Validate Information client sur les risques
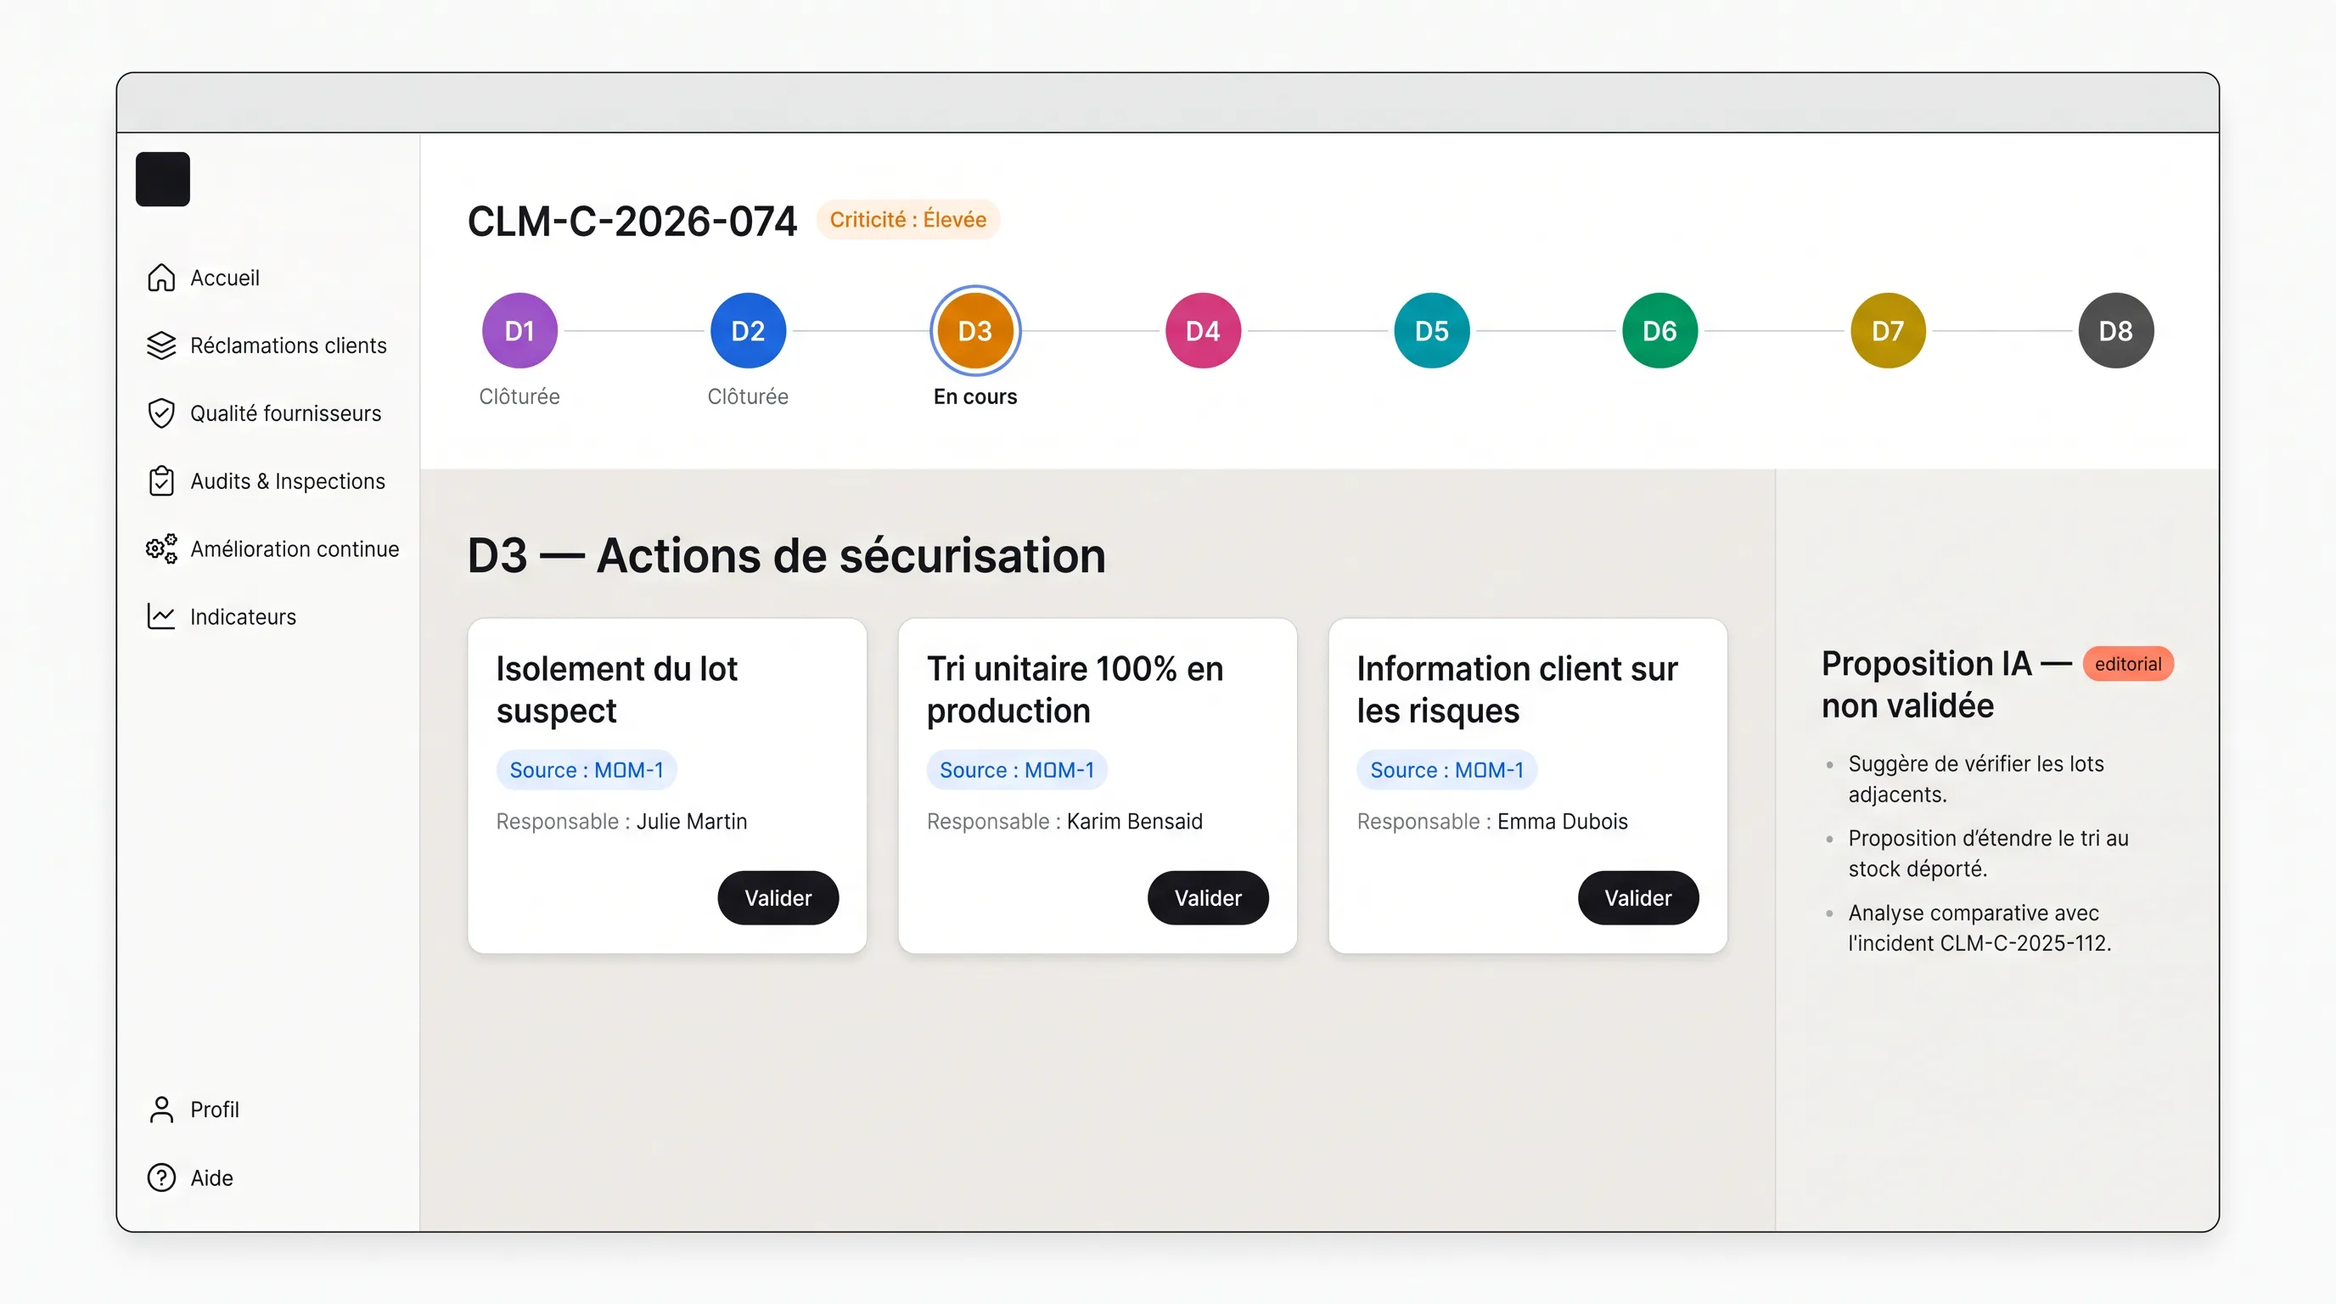Viewport: 2336px width, 1304px height. click(x=1637, y=897)
